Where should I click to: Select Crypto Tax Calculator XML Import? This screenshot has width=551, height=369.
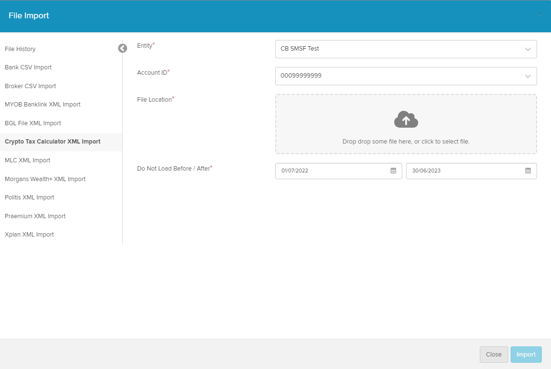tap(52, 142)
